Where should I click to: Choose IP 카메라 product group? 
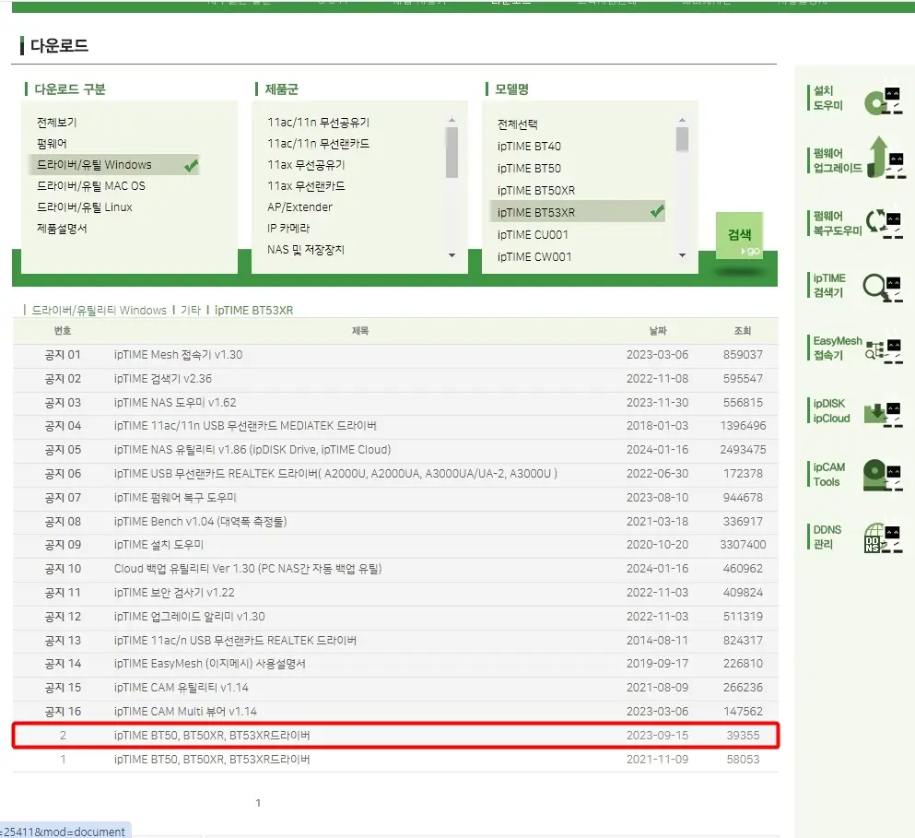click(288, 229)
